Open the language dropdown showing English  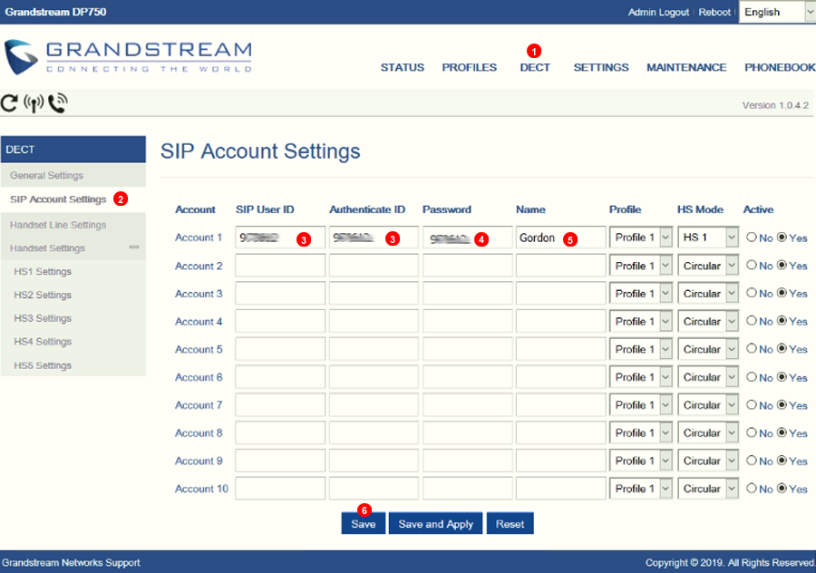pos(777,12)
